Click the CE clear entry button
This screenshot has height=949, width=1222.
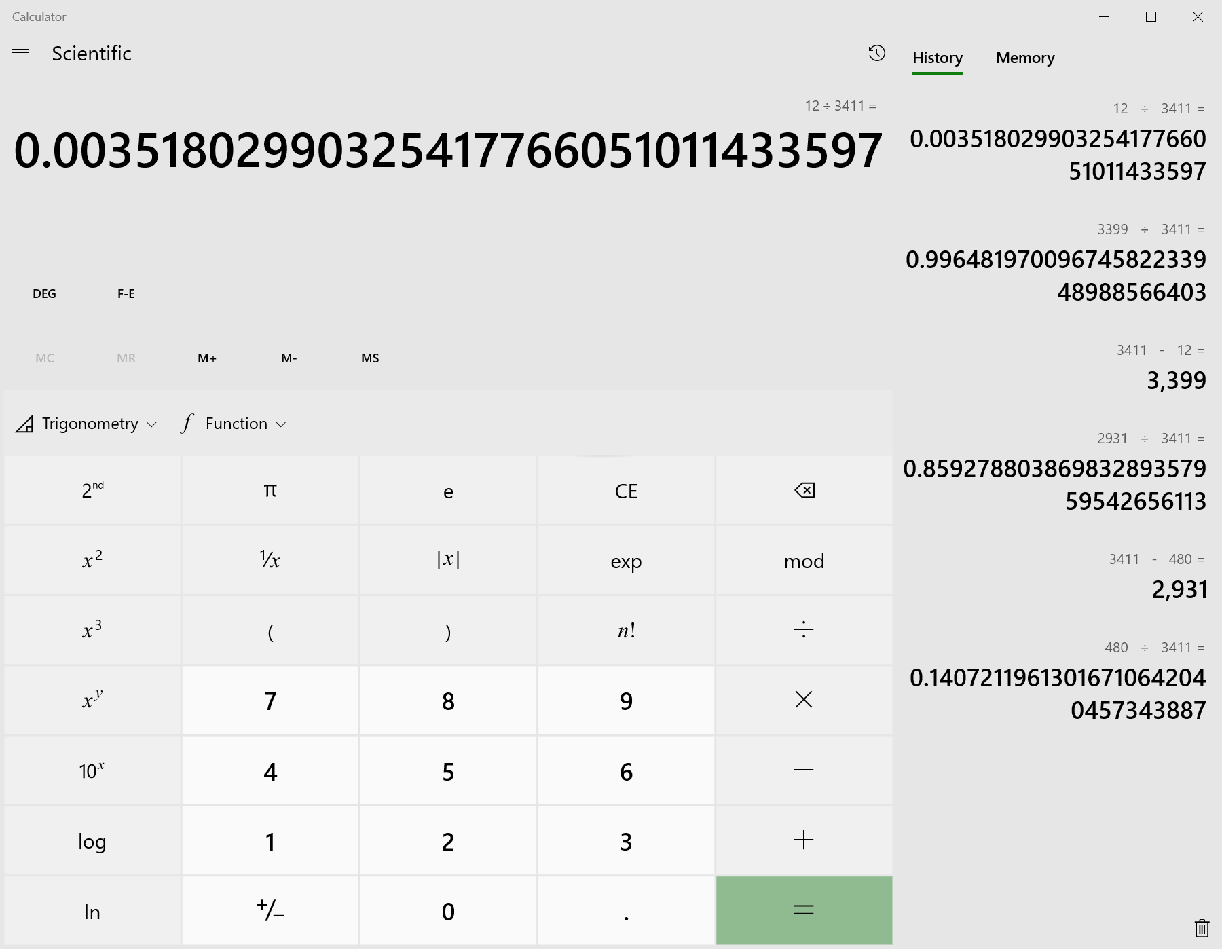(626, 491)
